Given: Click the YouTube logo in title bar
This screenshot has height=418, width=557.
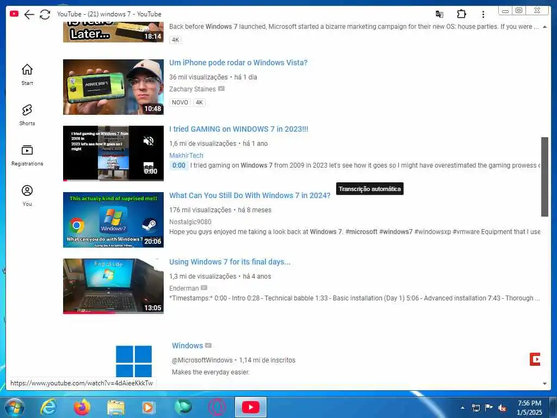Looking at the screenshot, I should (x=14, y=14).
